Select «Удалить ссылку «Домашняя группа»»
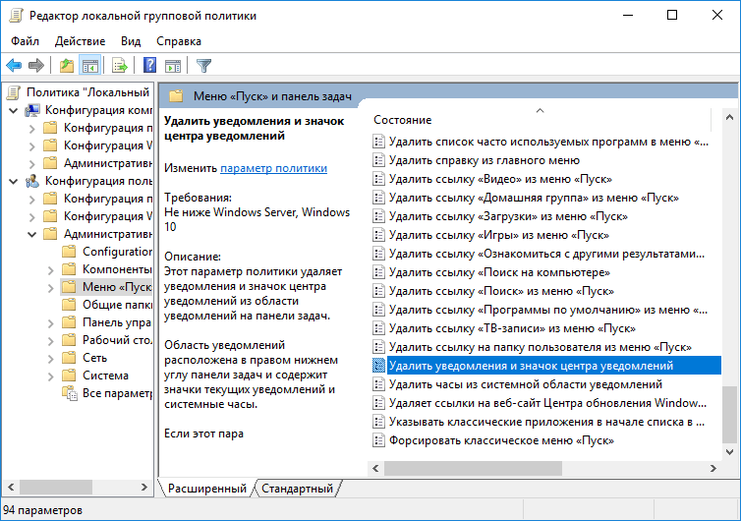The image size is (741, 521). coord(534,198)
